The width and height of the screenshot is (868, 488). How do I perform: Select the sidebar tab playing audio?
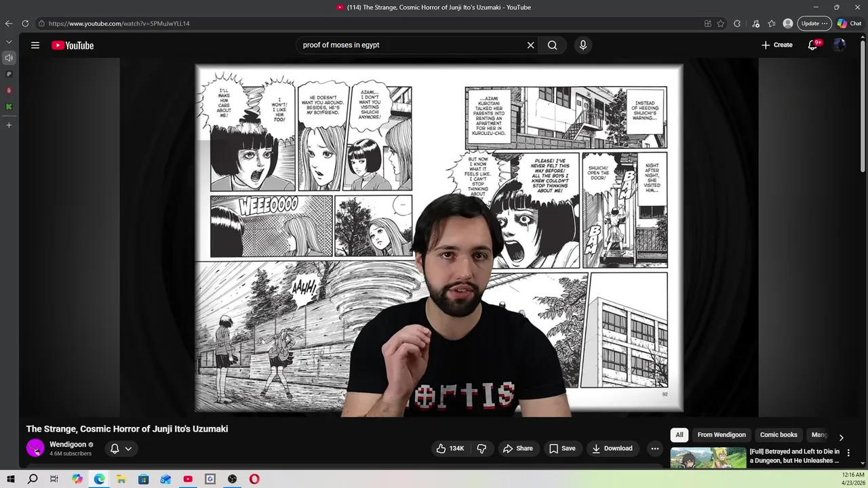point(9,58)
